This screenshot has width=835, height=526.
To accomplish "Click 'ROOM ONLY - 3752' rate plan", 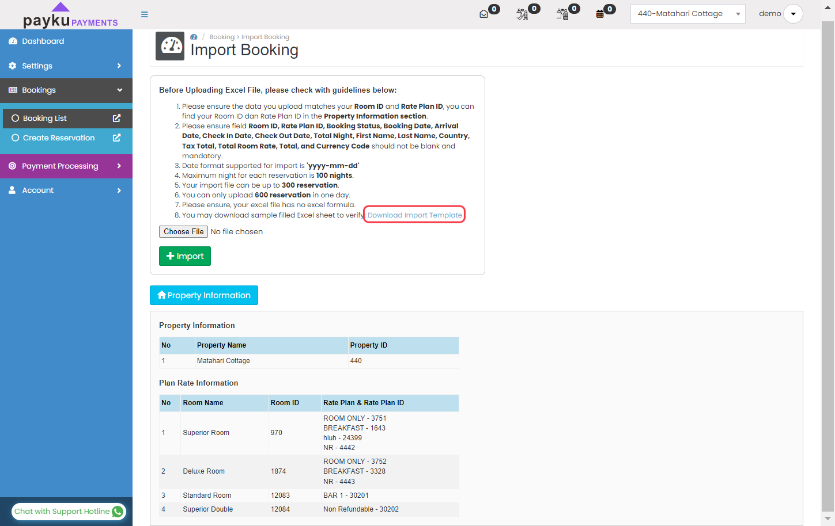I will 355,462.
